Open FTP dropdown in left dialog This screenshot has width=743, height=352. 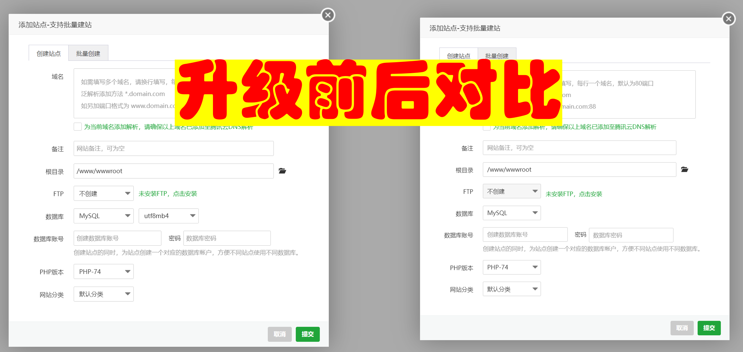tap(103, 193)
